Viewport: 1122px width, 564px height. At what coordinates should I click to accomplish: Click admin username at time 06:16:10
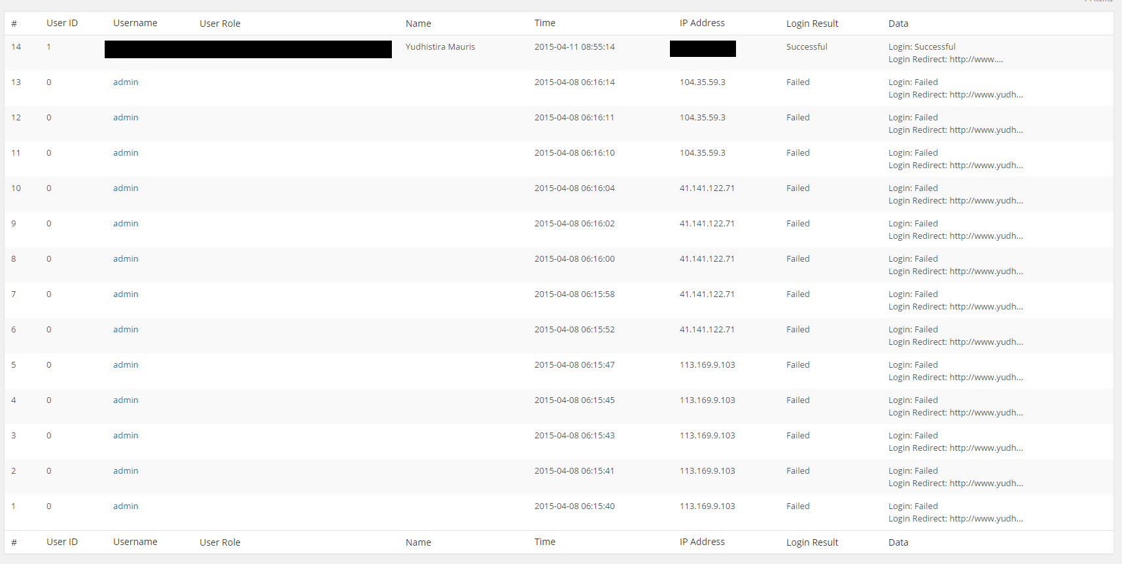tap(126, 153)
